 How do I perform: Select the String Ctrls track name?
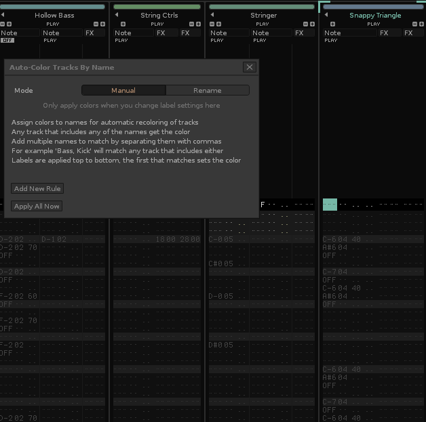pyautogui.click(x=159, y=15)
